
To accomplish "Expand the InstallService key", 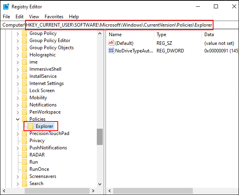I will pos(18,76).
